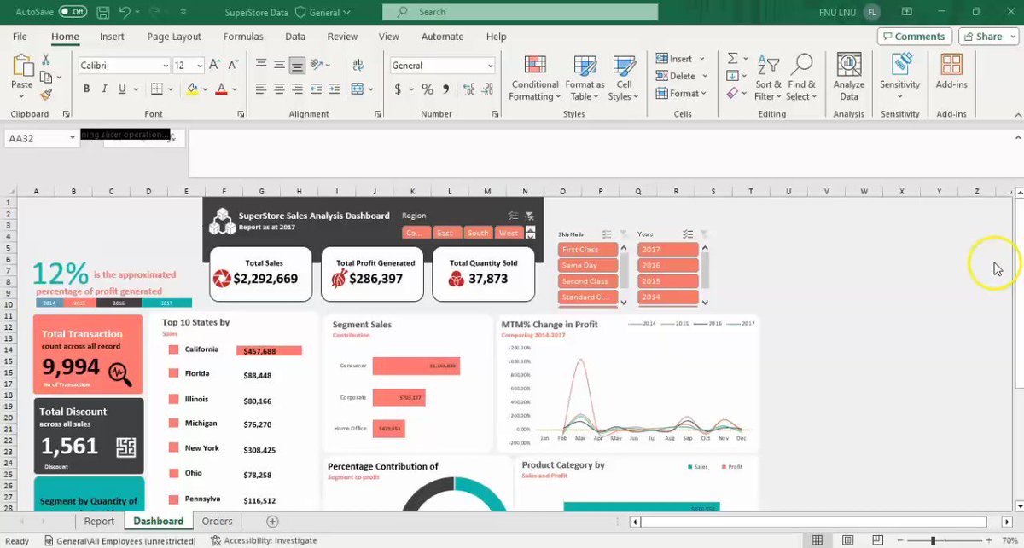Open the Orders sheet tab
Screen dimensions: 1024x548
(x=218, y=521)
